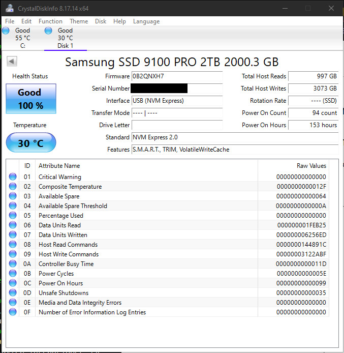Select the Percentage Used attribute name
344x353 pixels.
pyautogui.click(x=61, y=216)
